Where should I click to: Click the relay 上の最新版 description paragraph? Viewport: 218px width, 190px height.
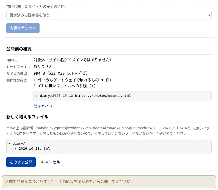tap(108, 131)
